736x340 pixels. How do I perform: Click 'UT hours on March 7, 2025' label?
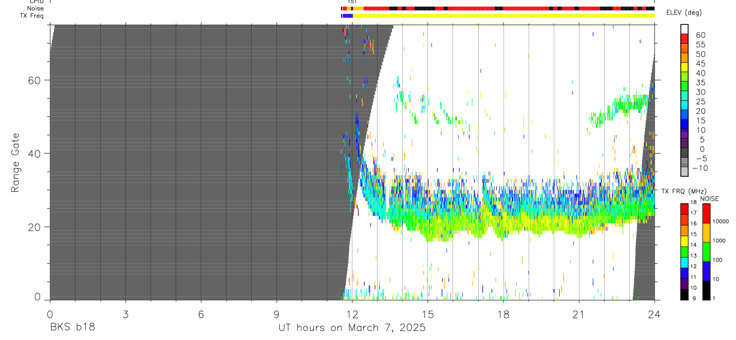tap(352, 328)
